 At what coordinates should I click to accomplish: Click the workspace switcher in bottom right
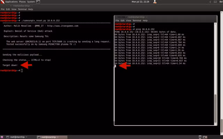click(205, 137)
